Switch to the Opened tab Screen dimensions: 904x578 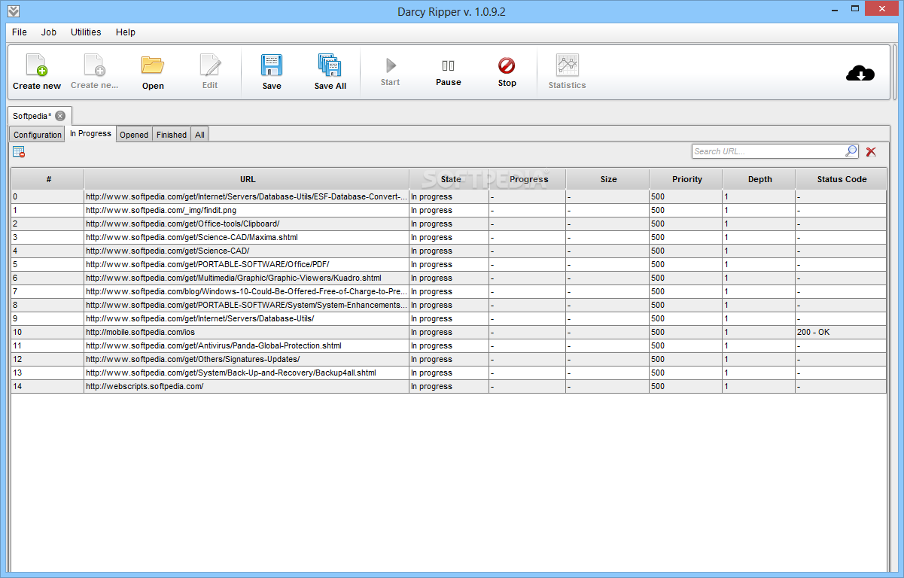134,135
